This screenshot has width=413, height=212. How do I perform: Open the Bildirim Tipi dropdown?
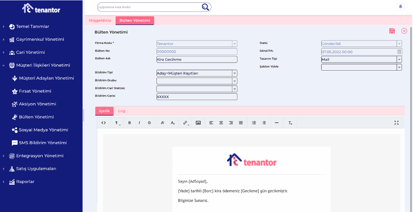234,73
